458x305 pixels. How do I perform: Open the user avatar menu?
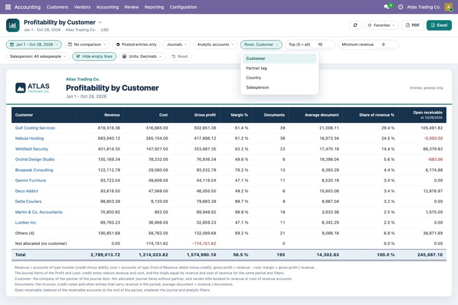coord(448,7)
